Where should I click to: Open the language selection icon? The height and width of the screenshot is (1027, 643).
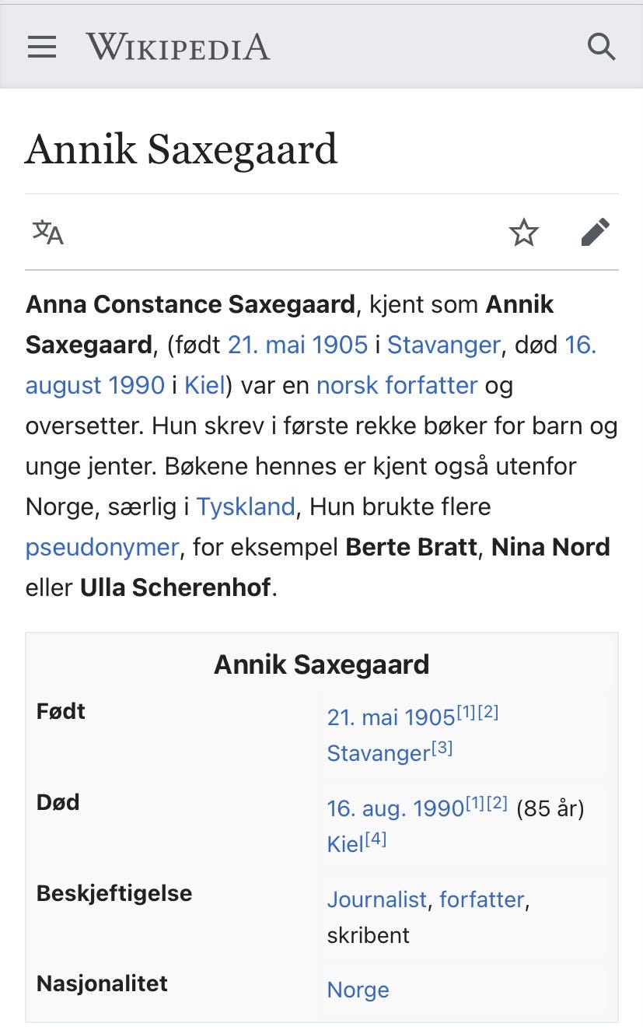click(x=48, y=232)
